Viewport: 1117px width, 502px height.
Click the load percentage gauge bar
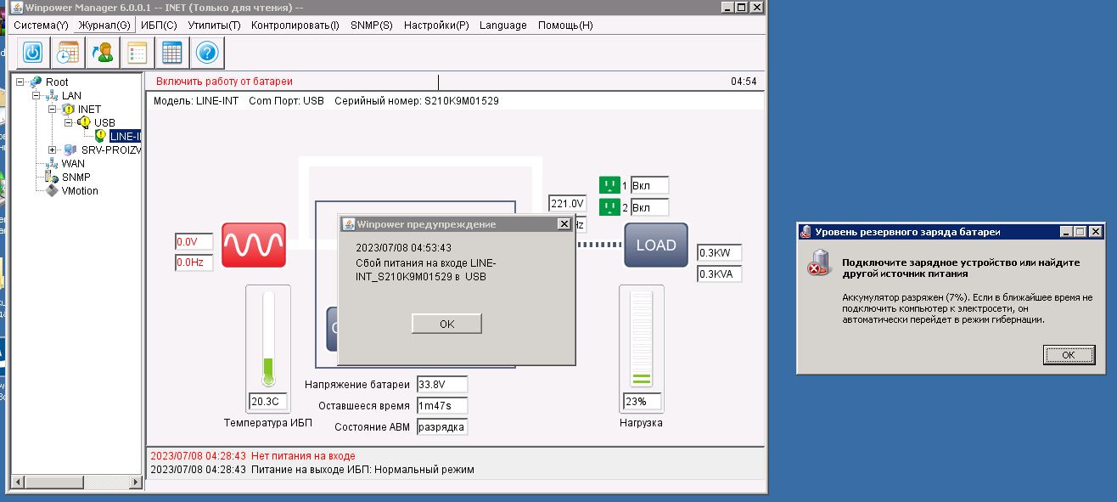pyautogui.click(x=642, y=338)
